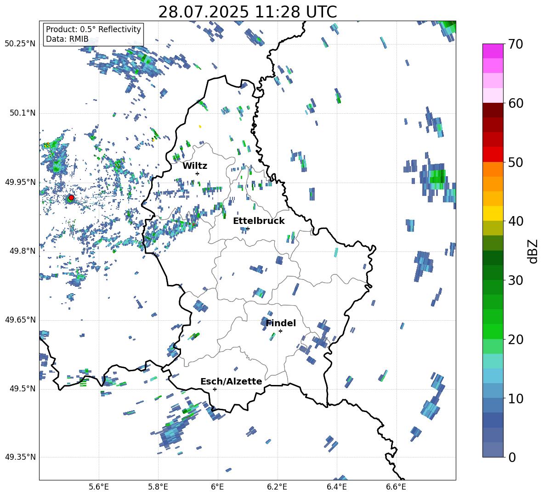
Task: Click the 6°E longitude label
Action: (x=217, y=487)
